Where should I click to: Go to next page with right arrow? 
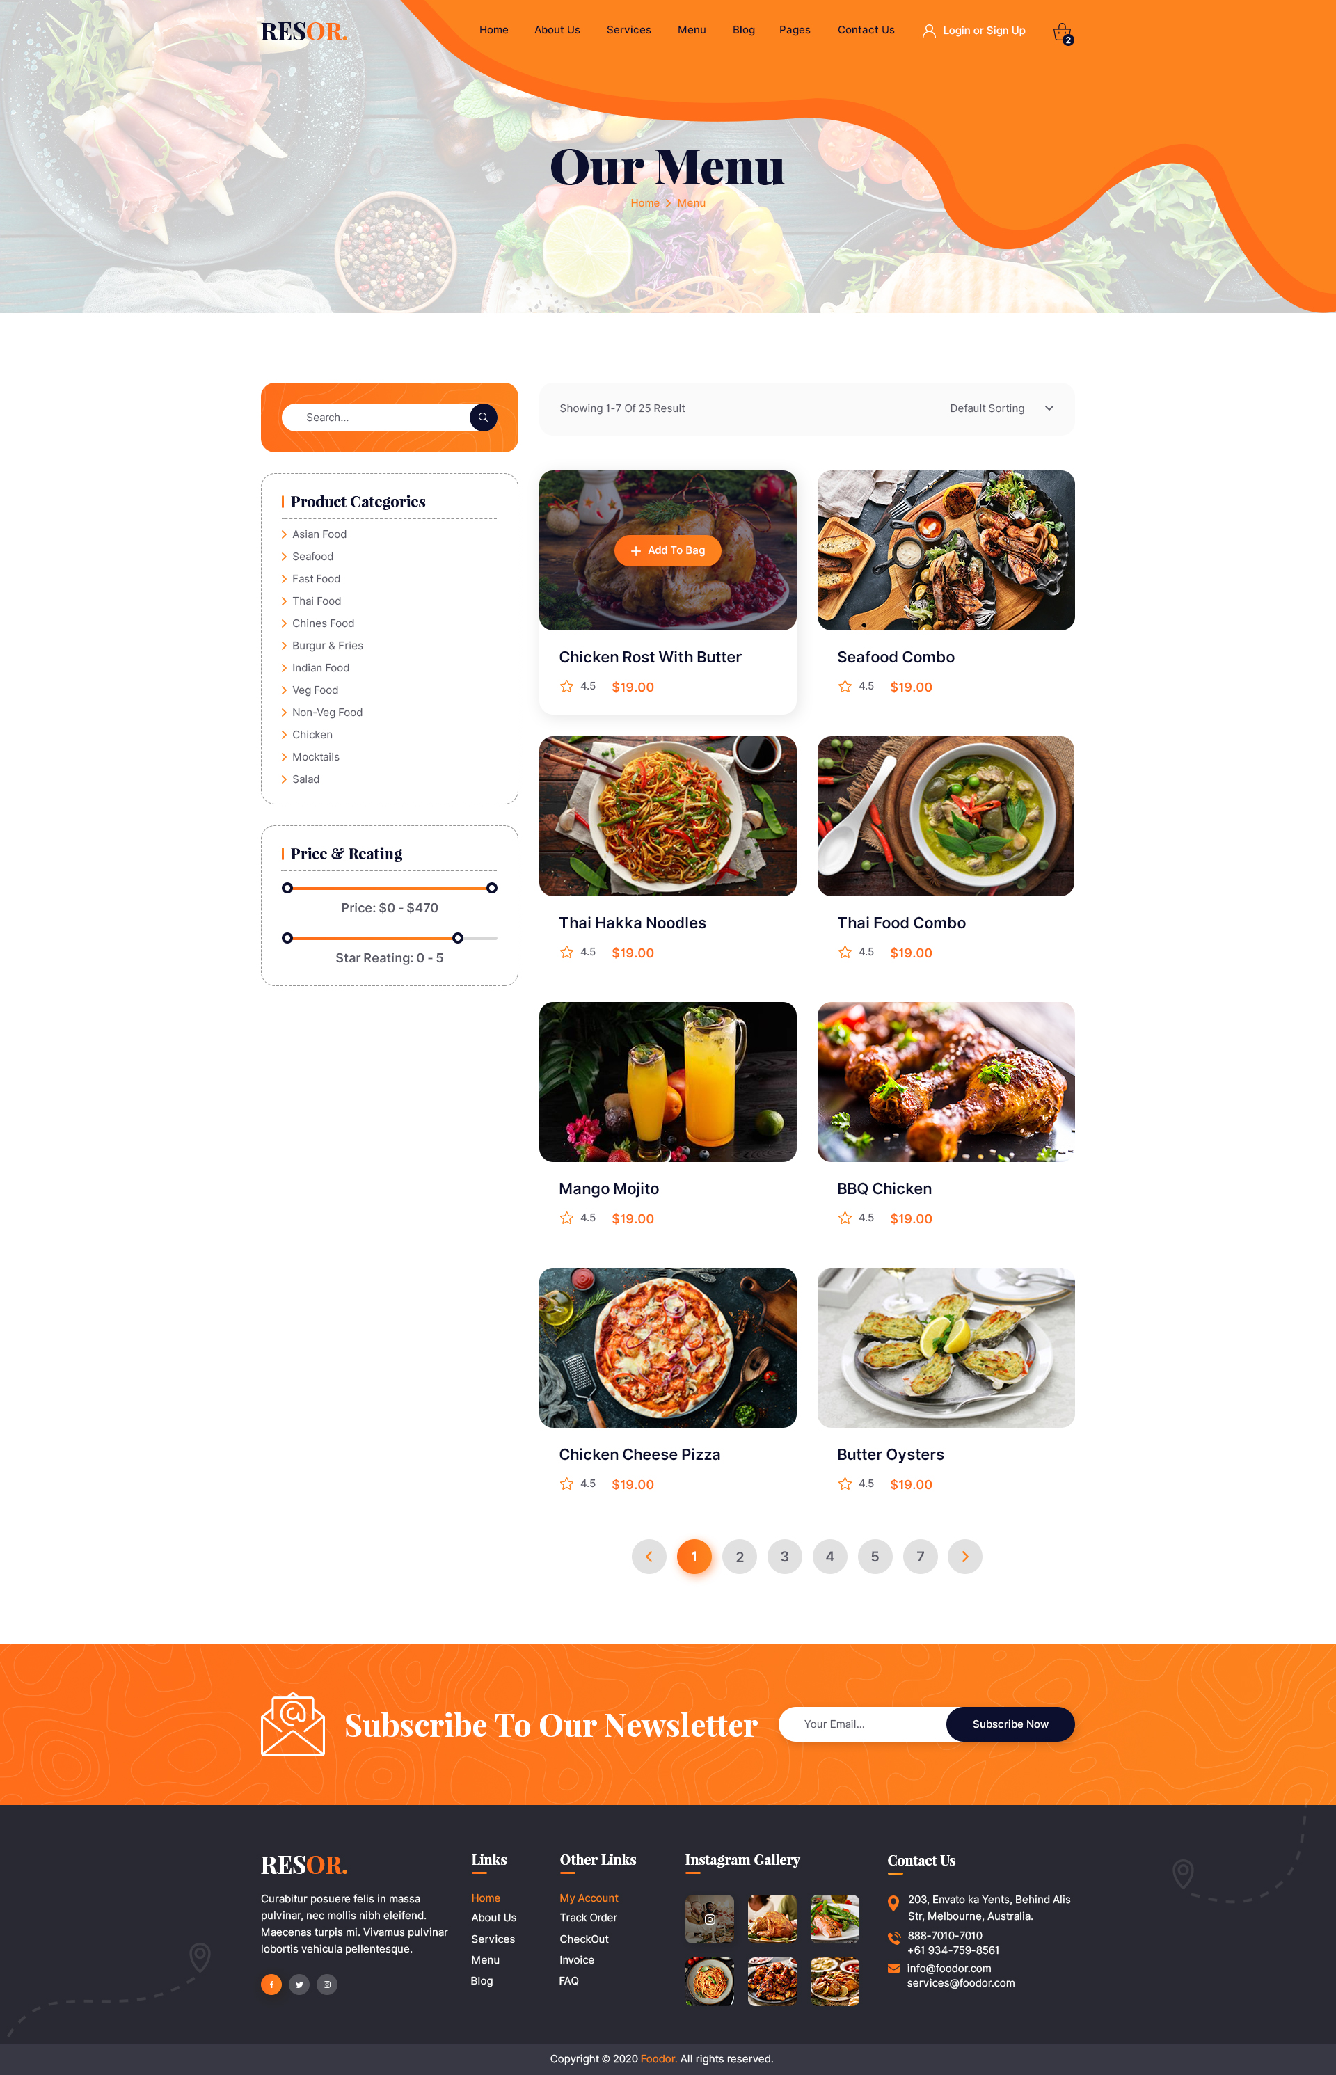tap(964, 1556)
